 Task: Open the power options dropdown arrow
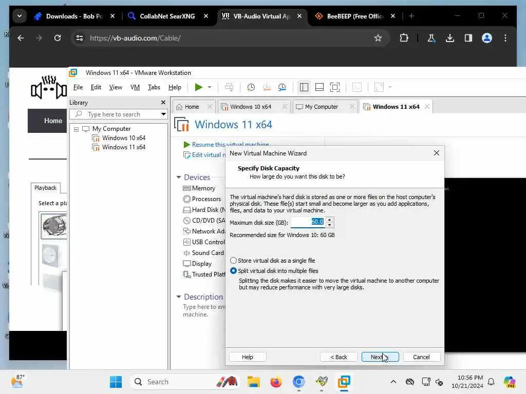point(210,87)
